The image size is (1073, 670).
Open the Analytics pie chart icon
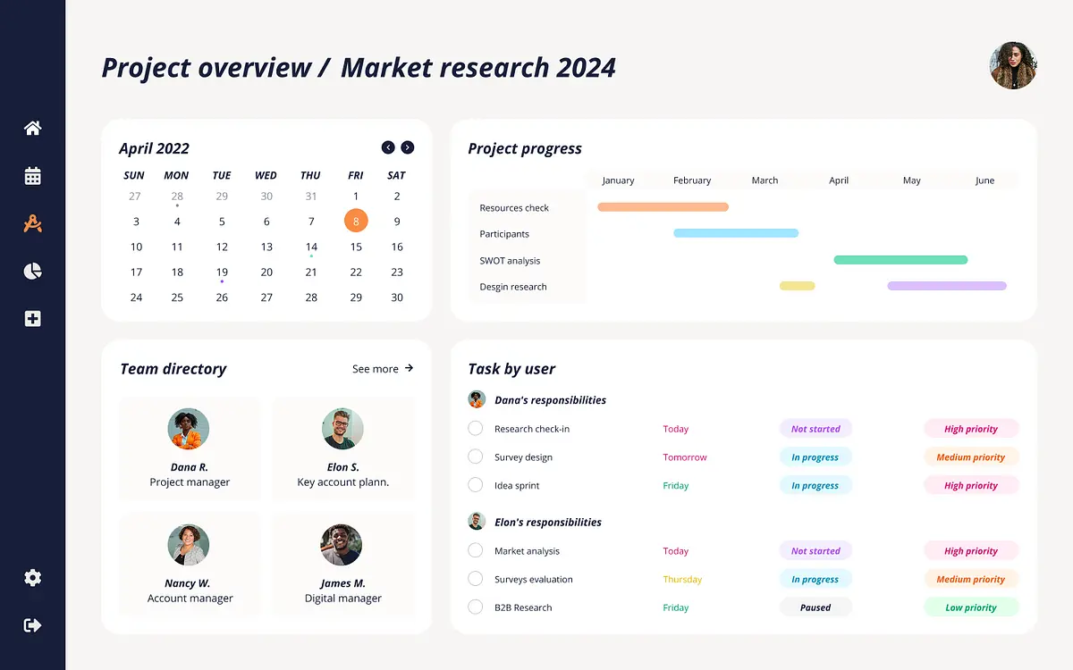pos(32,271)
